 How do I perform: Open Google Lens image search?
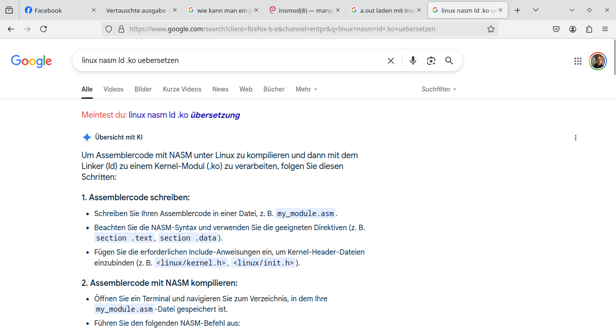(431, 60)
